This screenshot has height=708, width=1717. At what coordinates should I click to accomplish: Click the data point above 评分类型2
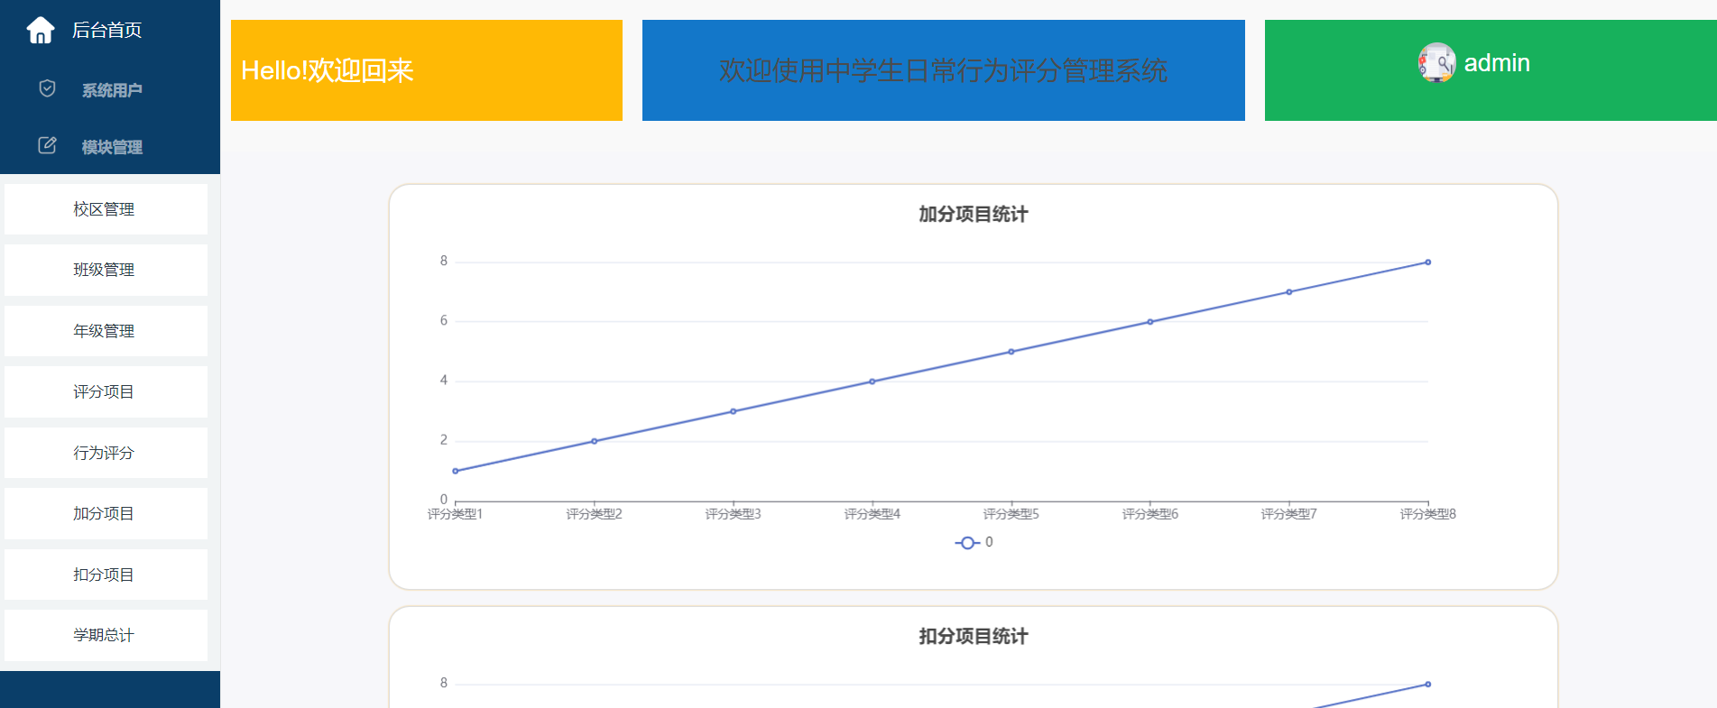(x=595, y=441)
